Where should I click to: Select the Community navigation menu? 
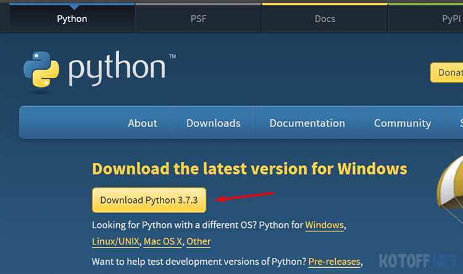click(403, 123)
